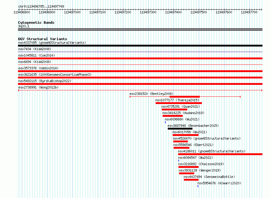Open nsv4337085 (gnomADStructuralVariants) label

coord(52,43)
